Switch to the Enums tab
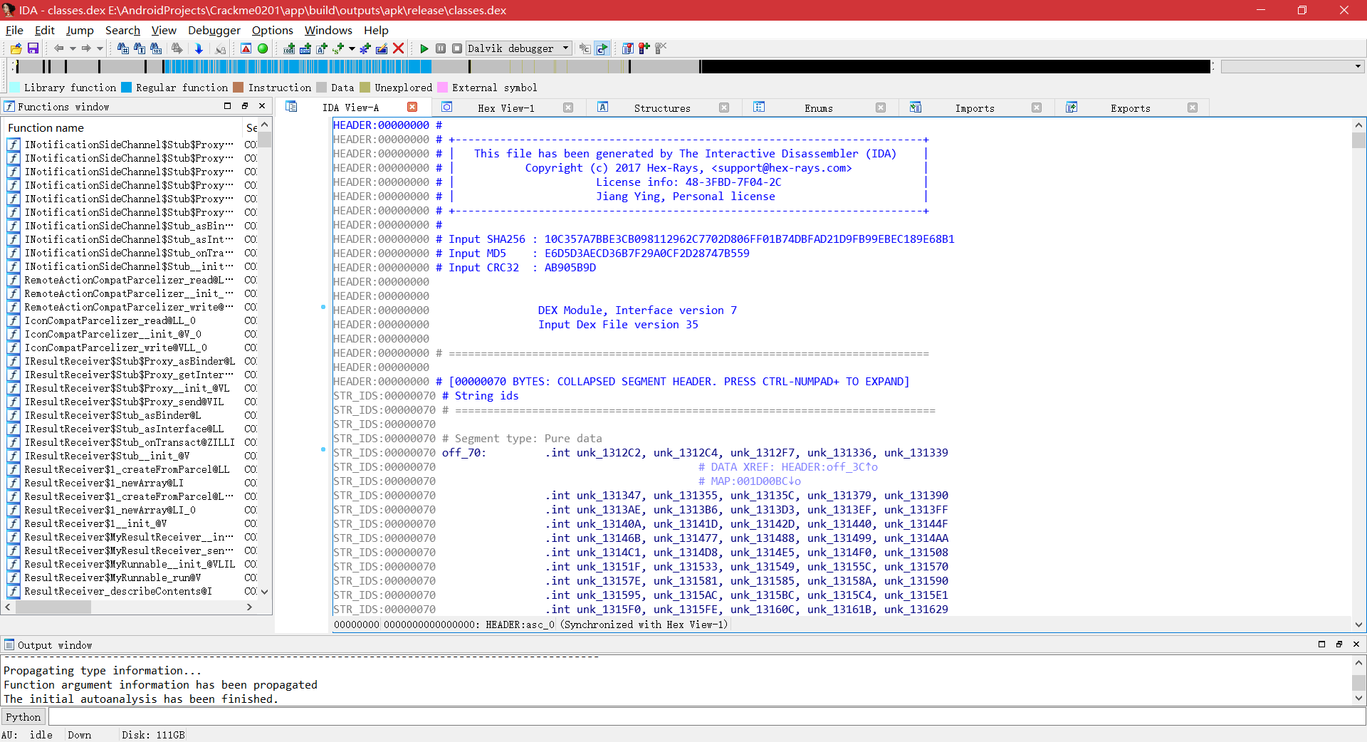 (819, 108)
